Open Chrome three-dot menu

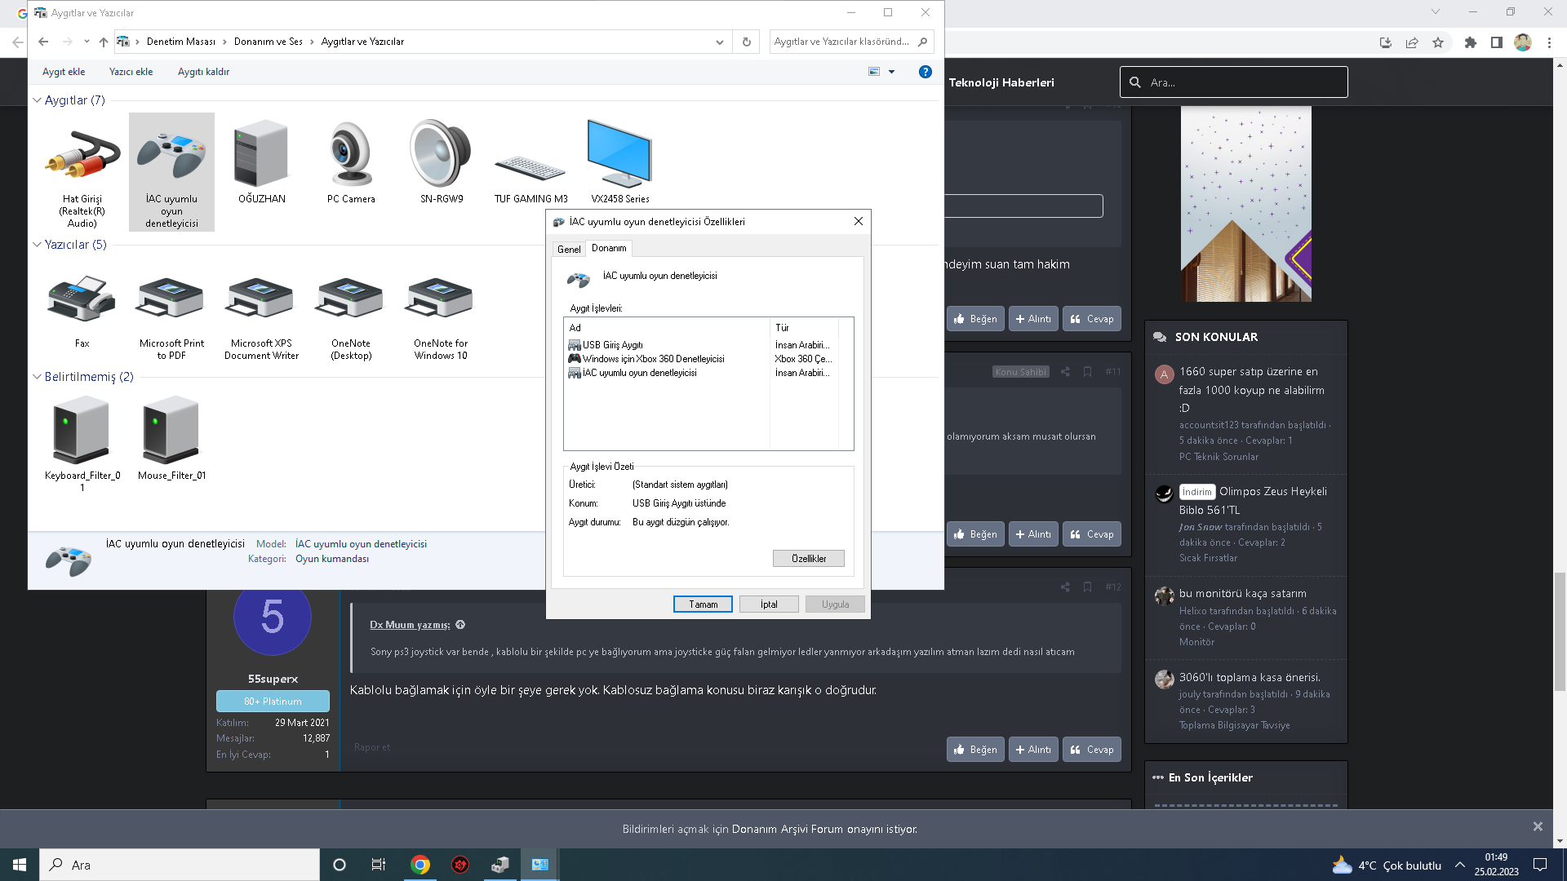pyautogui.click(x=1549, y=42)
